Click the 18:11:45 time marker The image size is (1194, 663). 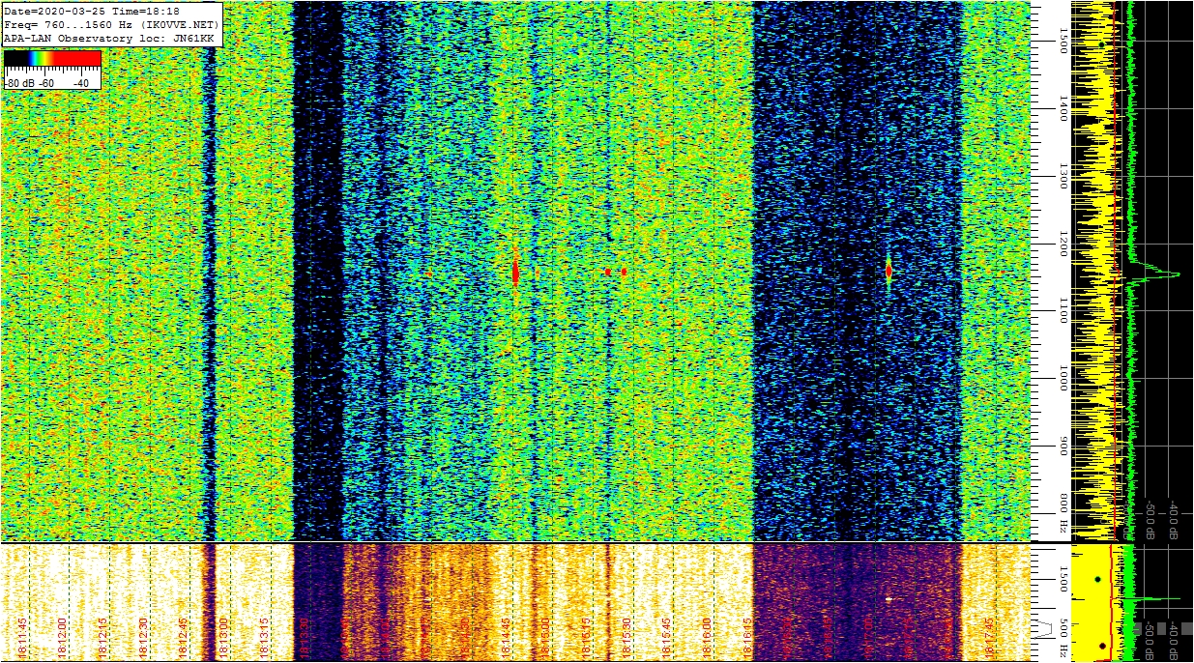coord(22,639)
